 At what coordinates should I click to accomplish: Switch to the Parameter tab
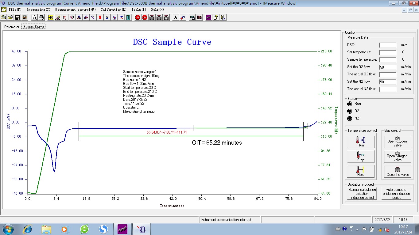12,27
